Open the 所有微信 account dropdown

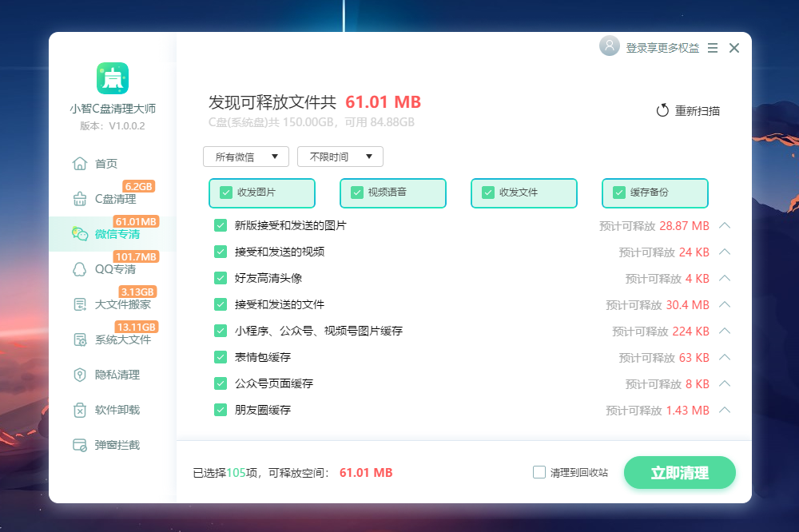pyautogui.click(x=245, y=157)
